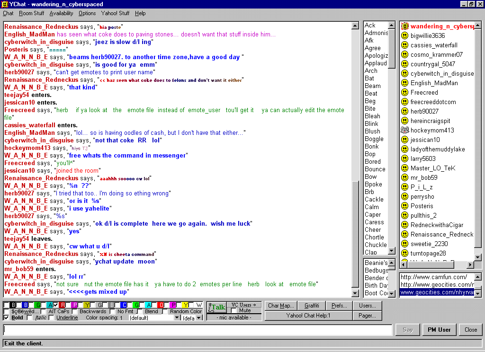The height and width of the screenshot is (352, 485).
Task: Click the YChat smiley icon on the title bar
Action: click(4, 4)
